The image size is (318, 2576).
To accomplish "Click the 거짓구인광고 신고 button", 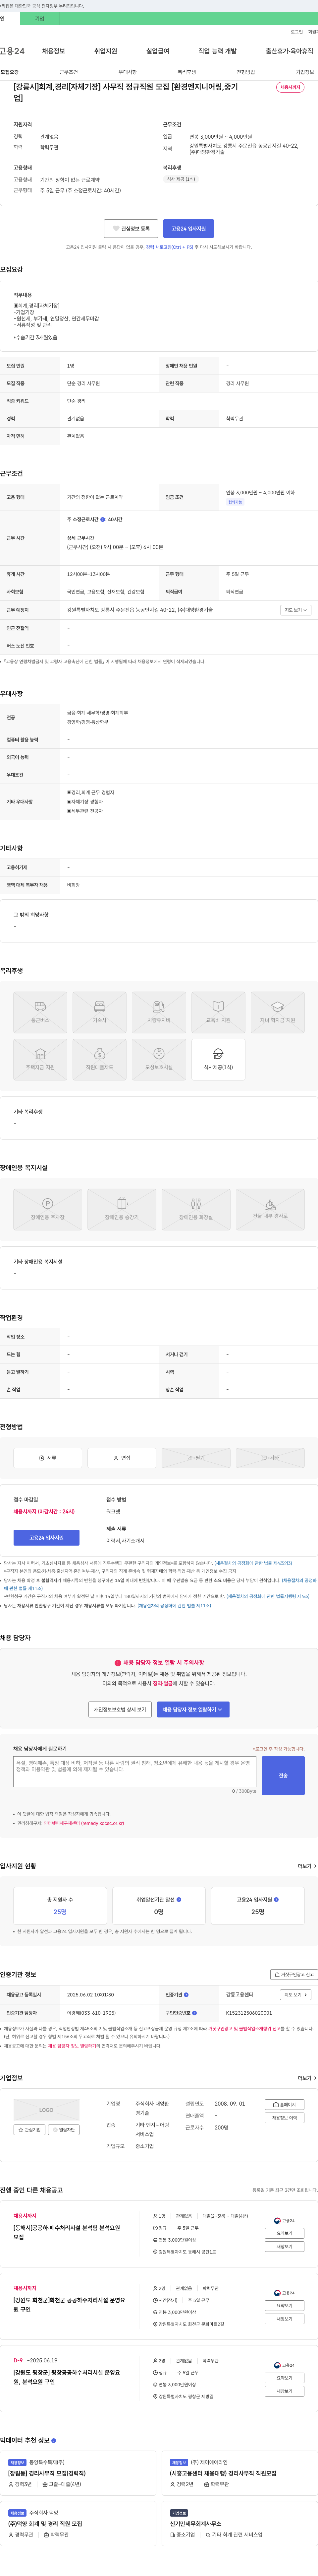I will coord(294,1974).
